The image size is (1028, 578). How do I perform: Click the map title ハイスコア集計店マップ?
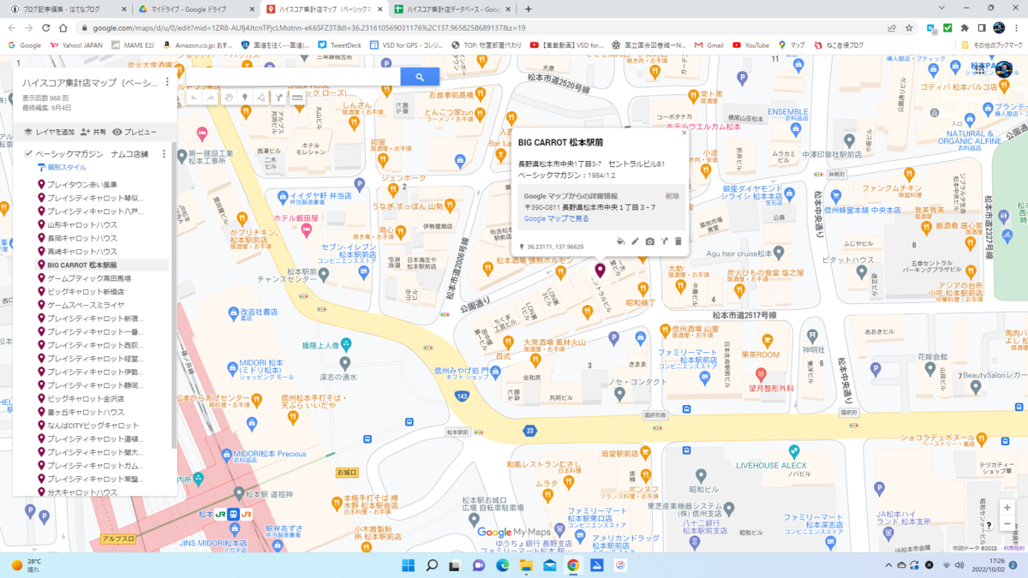pyautogui.click(x=90, y=83)
